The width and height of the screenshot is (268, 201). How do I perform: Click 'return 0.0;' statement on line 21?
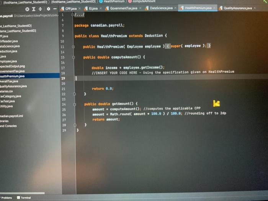coord(103,88)
